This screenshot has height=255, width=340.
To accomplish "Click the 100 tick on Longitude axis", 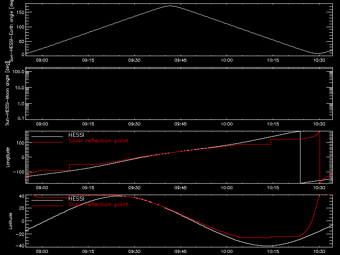I will [20, 143].
